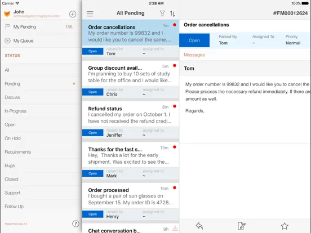
Task: Tap the edit note pencil icon
Action: tap(242, 226)
